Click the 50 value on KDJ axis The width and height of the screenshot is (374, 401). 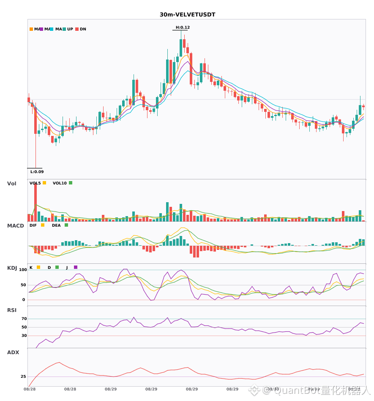[x=23, y=285]
